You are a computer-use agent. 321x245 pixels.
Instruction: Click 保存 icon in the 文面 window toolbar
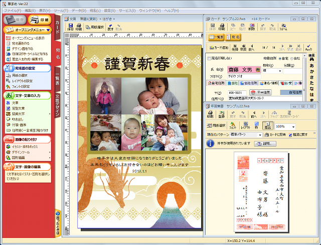tap(71, 27)
